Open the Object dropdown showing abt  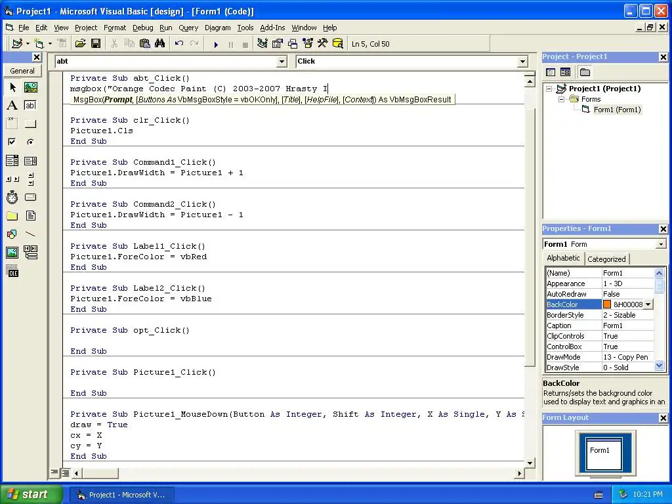pos(282,61)
